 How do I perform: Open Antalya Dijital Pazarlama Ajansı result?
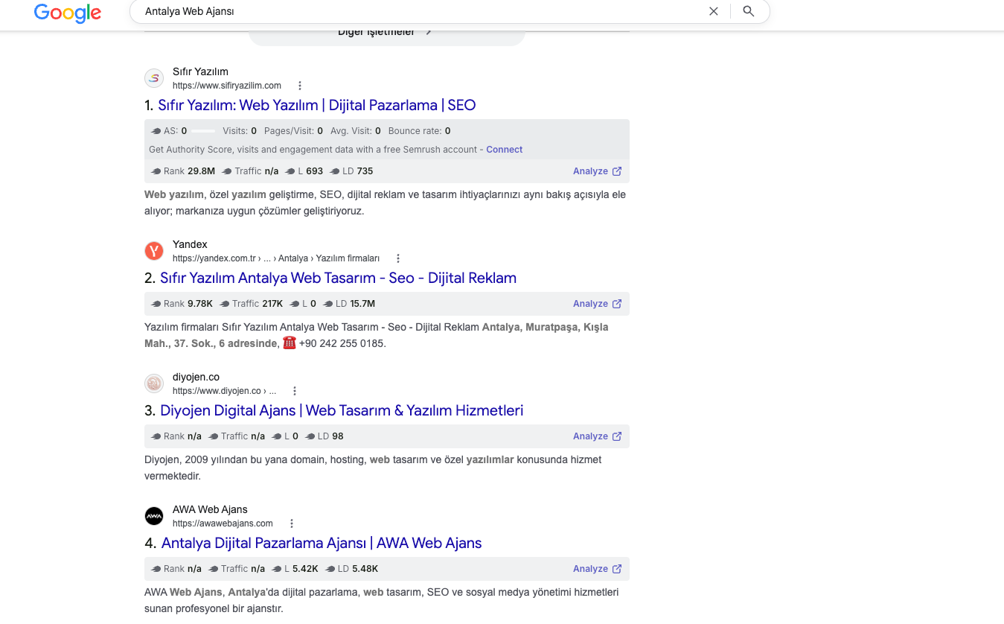(322, 543)
